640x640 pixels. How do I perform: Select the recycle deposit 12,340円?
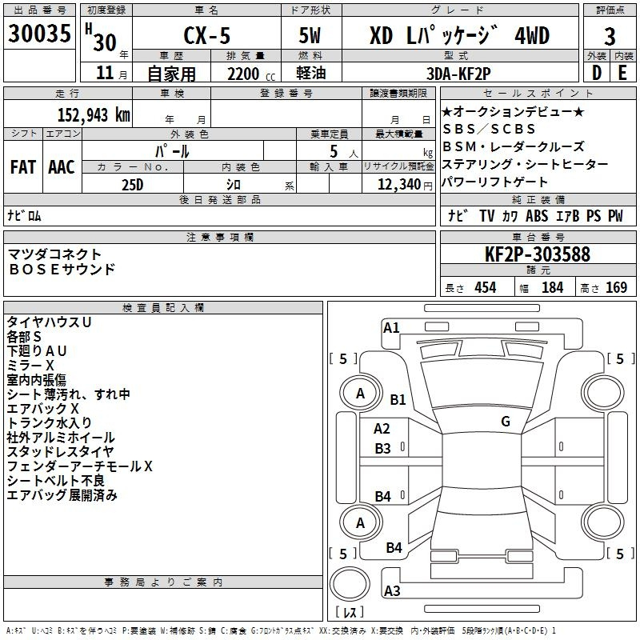tap(405, 185)
